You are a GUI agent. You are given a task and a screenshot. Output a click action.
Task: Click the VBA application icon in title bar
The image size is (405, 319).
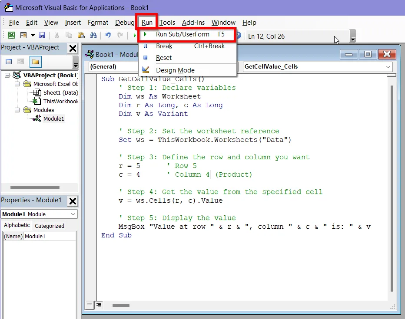[x=9, y=7]
